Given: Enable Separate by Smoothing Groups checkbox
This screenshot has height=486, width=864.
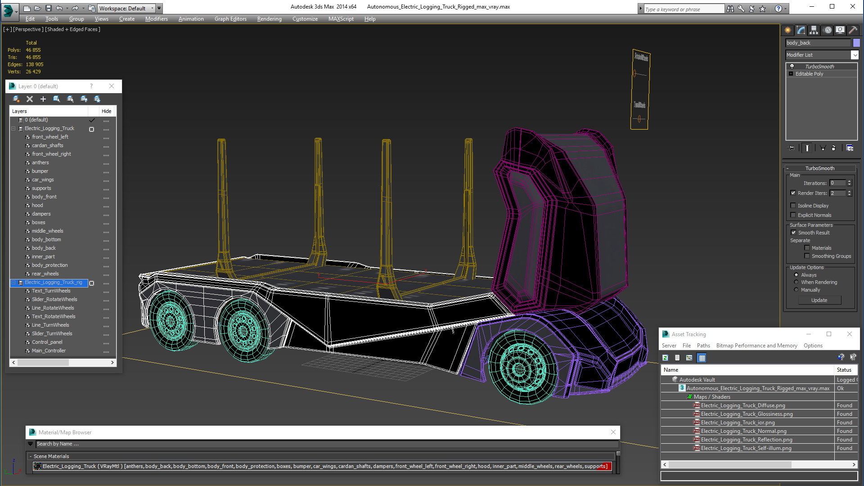Looking at the screenshot, I should 807,256.
